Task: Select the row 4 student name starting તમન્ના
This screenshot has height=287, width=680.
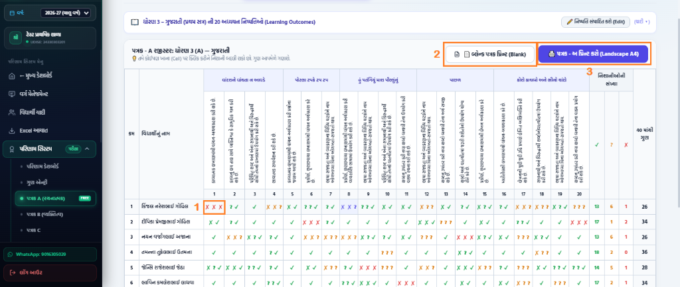Action: pyautogui.click(x=167, y=252)
